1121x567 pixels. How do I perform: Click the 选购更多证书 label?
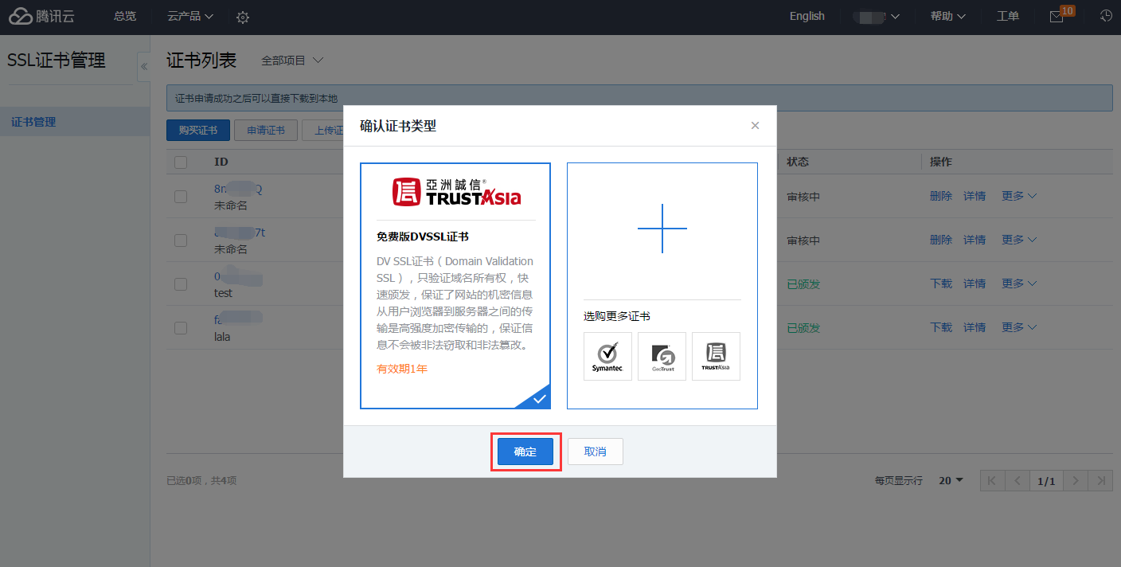point(617,316)
